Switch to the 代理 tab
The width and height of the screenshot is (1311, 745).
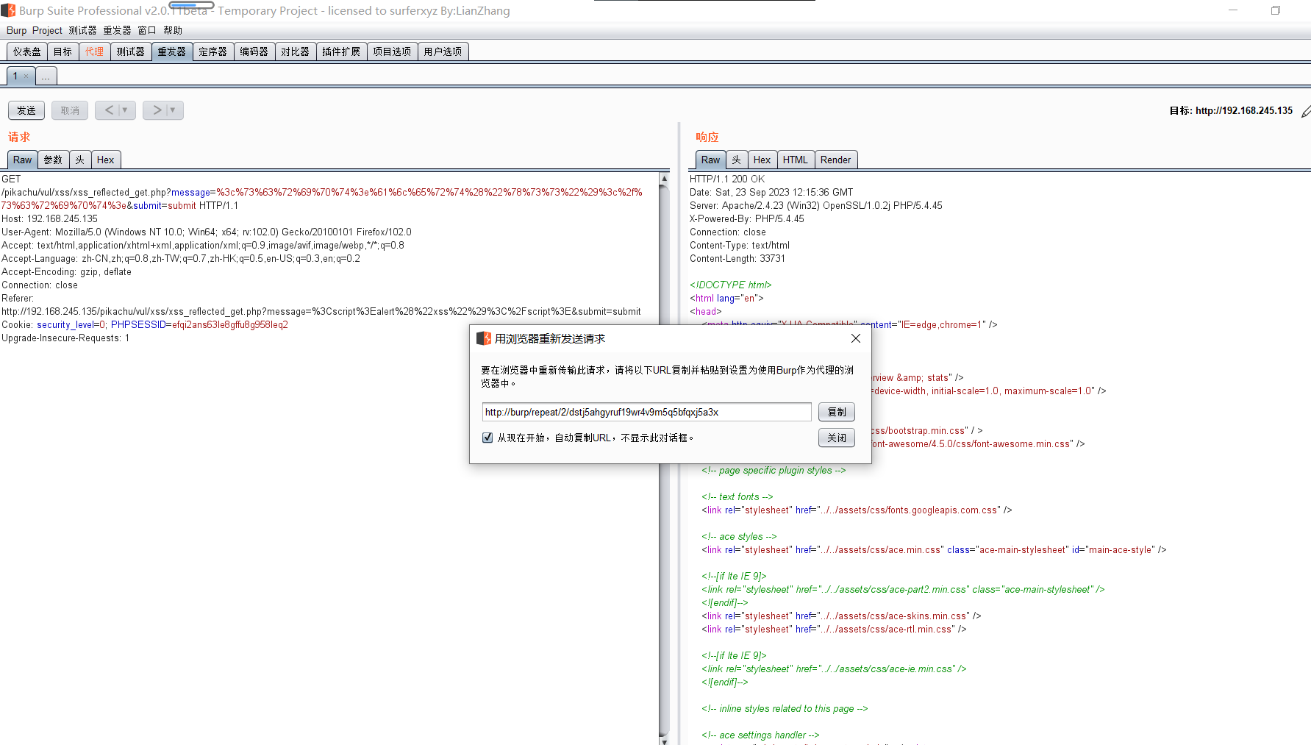point(95,51)
